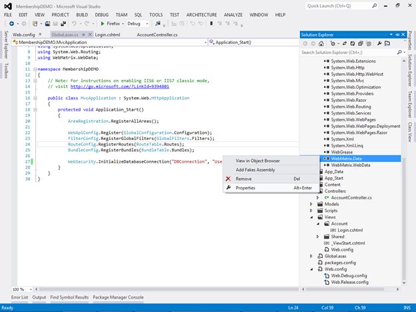Expand the Models folder in the tree

click(x=311, y=204)
